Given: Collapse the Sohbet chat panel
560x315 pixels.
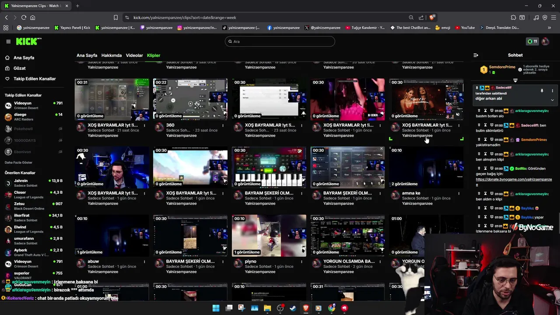Looking at the screenshot, I should coord(476,55).
